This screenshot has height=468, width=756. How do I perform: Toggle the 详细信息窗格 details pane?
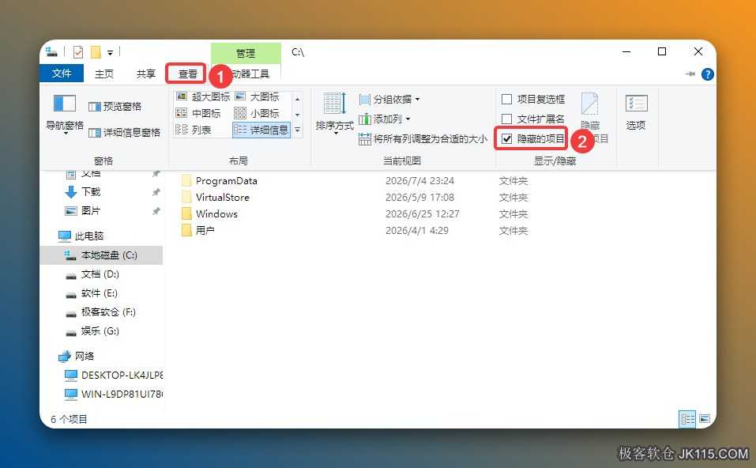tap(124, 132)
